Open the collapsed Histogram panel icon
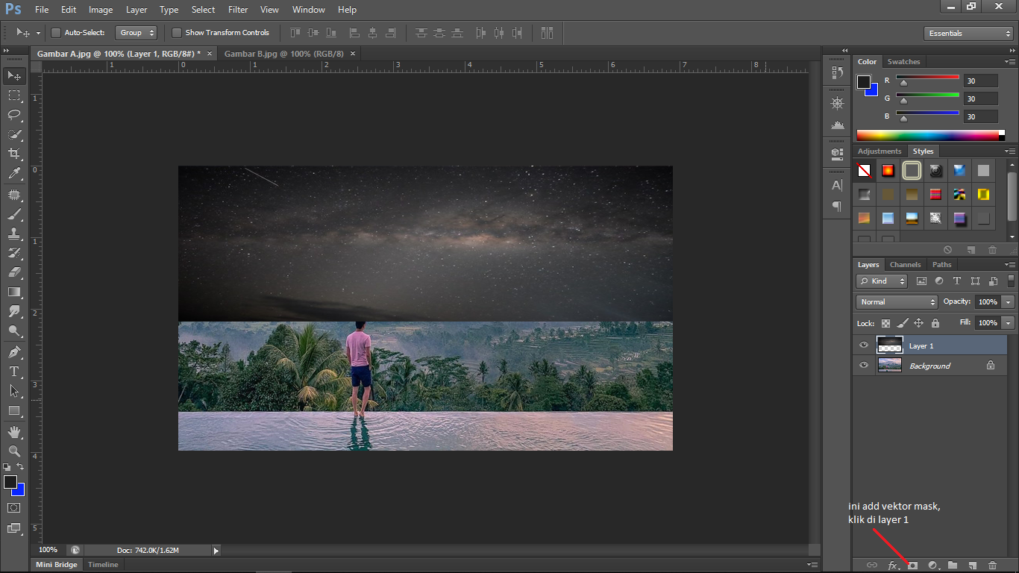 [837, 125]
